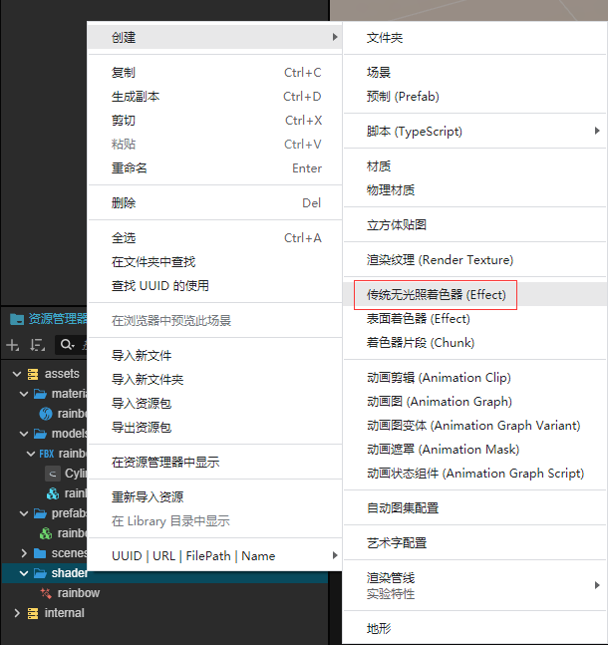Click the assets database icon

(x=33, y=374)
